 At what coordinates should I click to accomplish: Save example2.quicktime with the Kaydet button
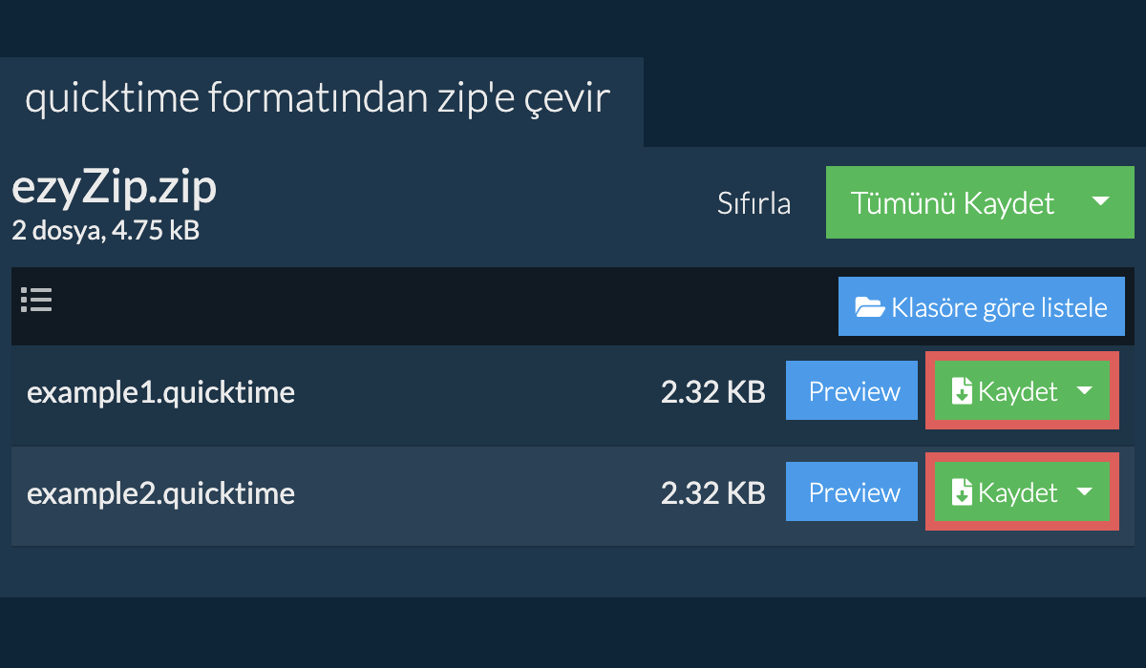pyautogui.click(x=1003, y=492)
